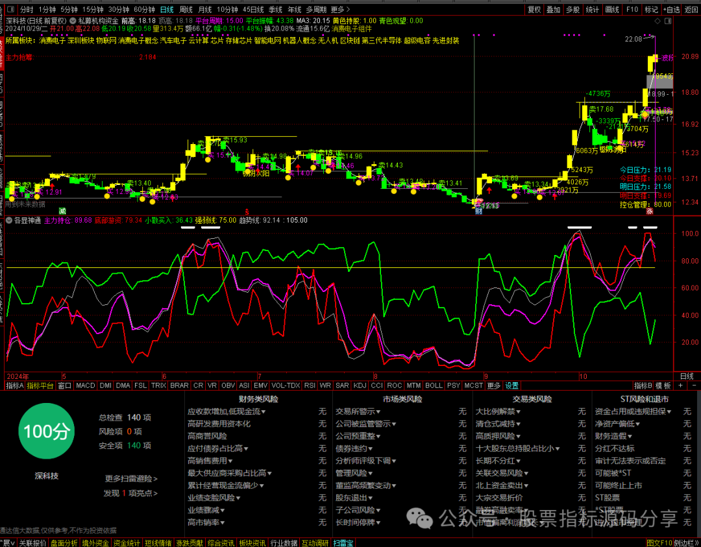
Task: Open the 扫雷宝 bottom tab
Action: click(x=343, y=543)
